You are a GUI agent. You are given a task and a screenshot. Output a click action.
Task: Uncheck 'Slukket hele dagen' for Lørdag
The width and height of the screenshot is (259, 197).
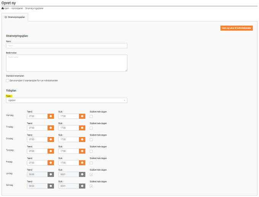click(91, 175)
